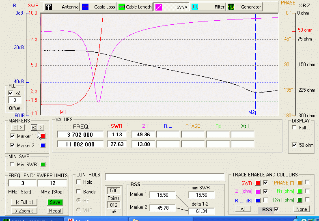319x221 pixels.
Task: Click the MHz Start frequency field
Action: click(23, 183)
